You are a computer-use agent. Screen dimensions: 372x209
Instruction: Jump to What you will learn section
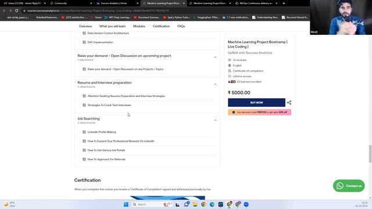point(112,26)
